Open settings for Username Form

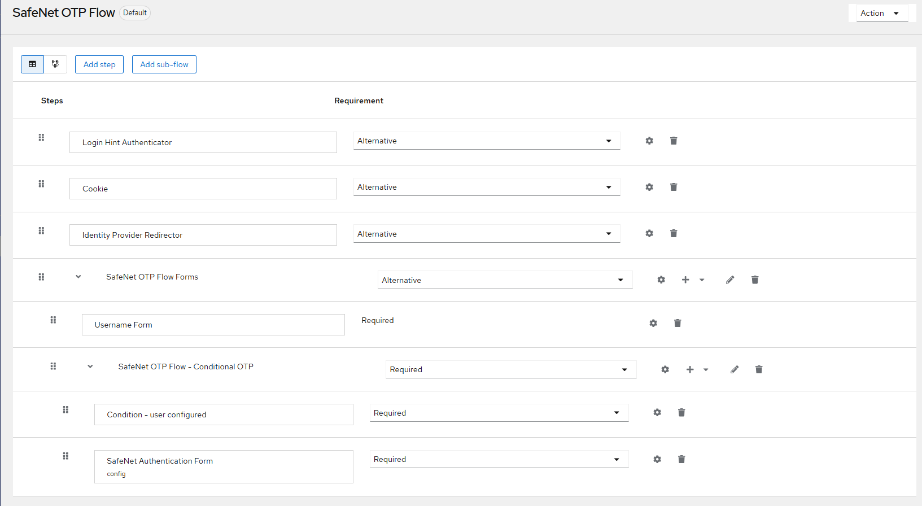(x=653, y=323)
